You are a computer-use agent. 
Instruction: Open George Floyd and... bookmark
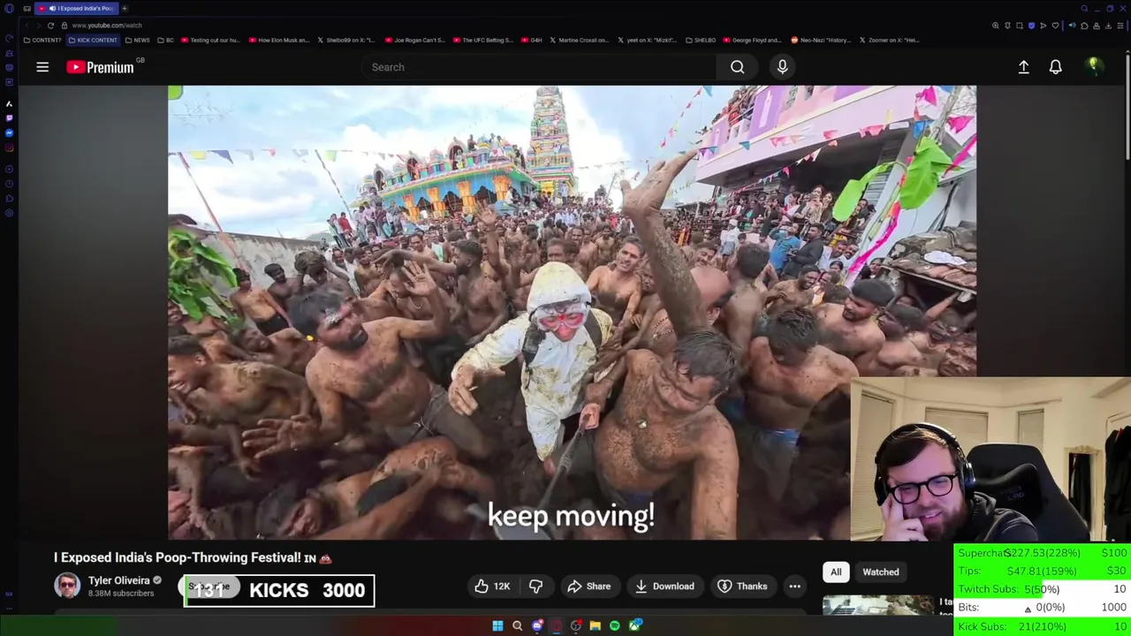point(753,40)
